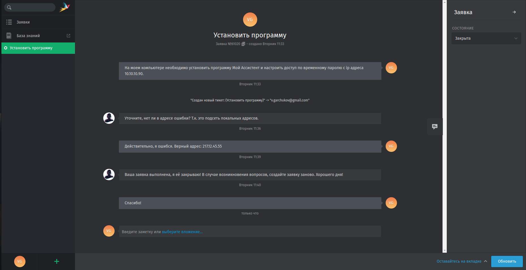The width and height of the screenshot is (526, 270).
Task: Open База знаний in sidebar
Action: pyautogui.click(x=28, y=36)
